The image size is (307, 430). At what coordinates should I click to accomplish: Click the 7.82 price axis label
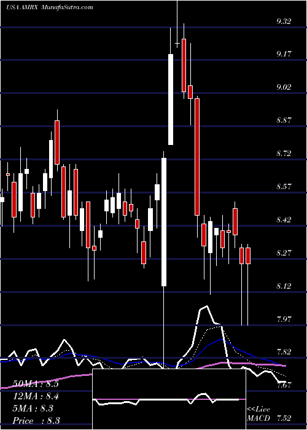tap(284, 352)
